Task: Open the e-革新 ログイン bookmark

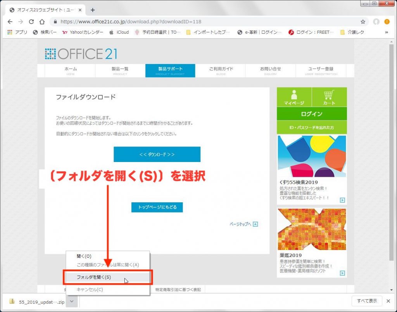Action: (259, 32)
